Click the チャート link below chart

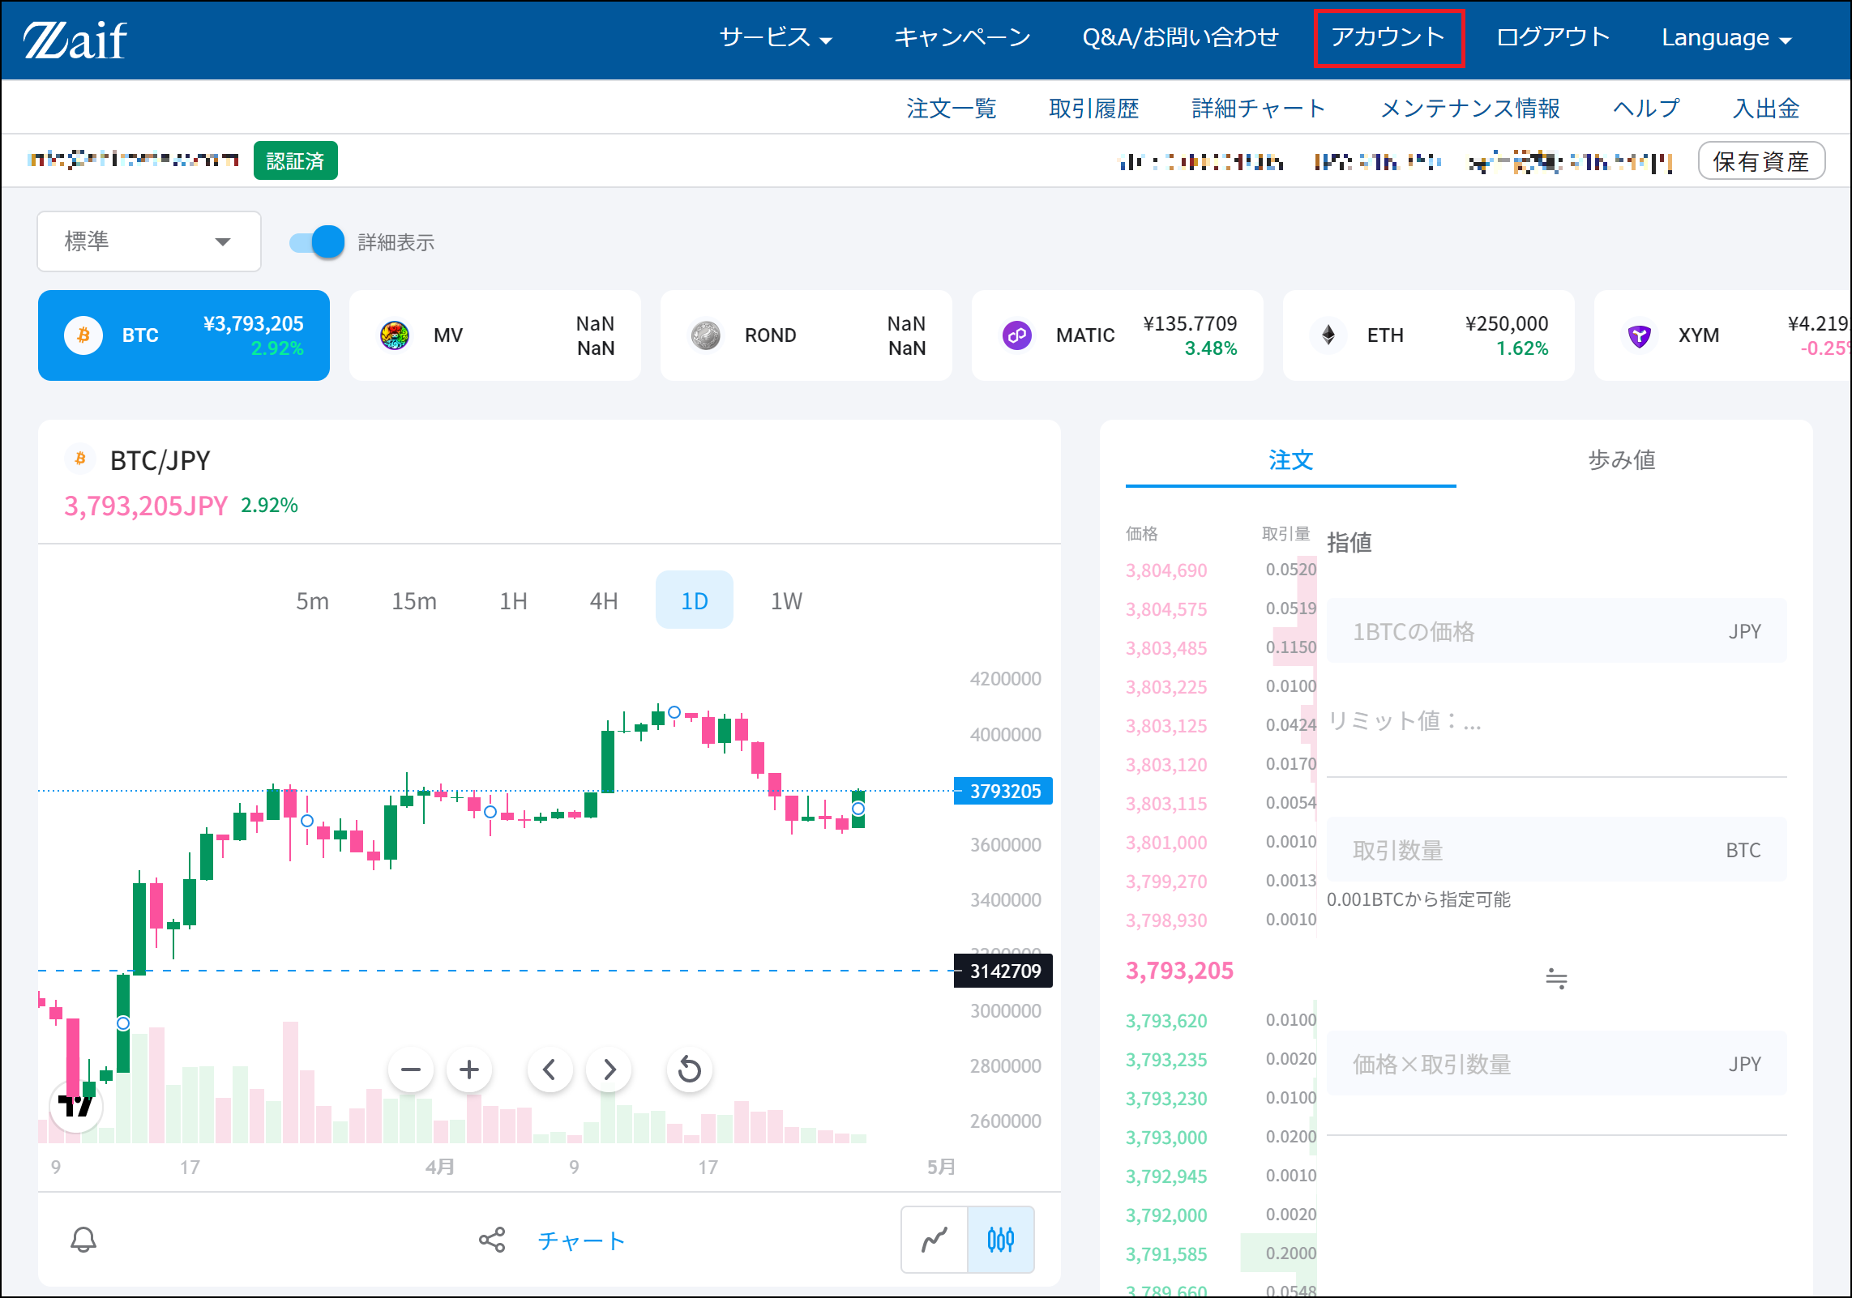582,1240
